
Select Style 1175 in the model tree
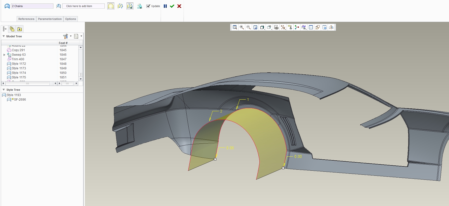(19, 77)
